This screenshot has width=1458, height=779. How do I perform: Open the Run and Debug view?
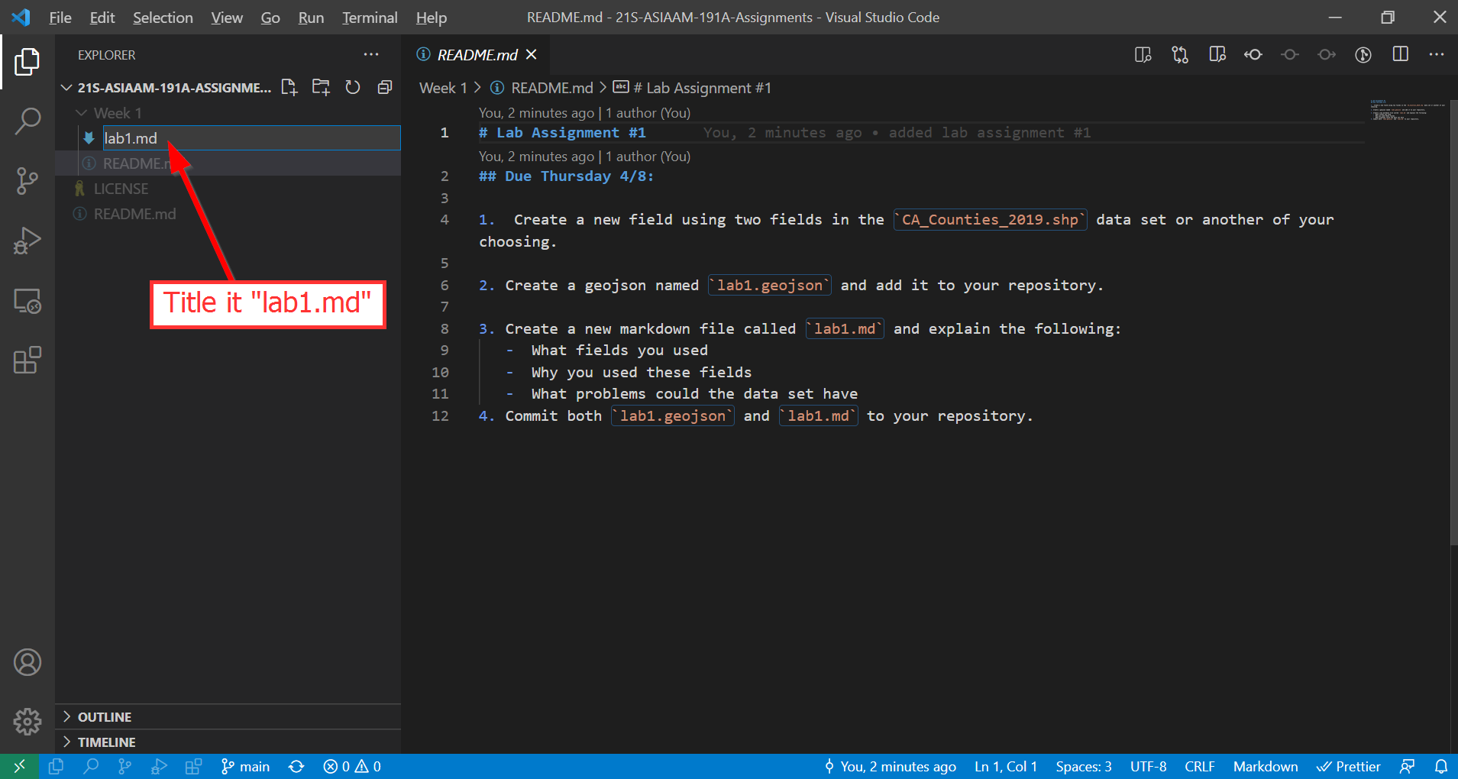[x=27, y=241]
